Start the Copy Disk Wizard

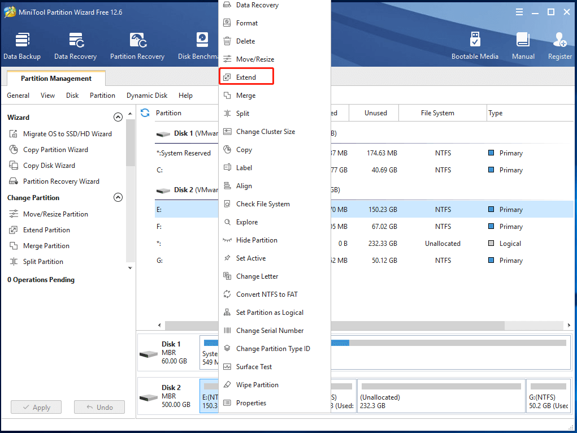pyautogui.click(x=42, y=165)
